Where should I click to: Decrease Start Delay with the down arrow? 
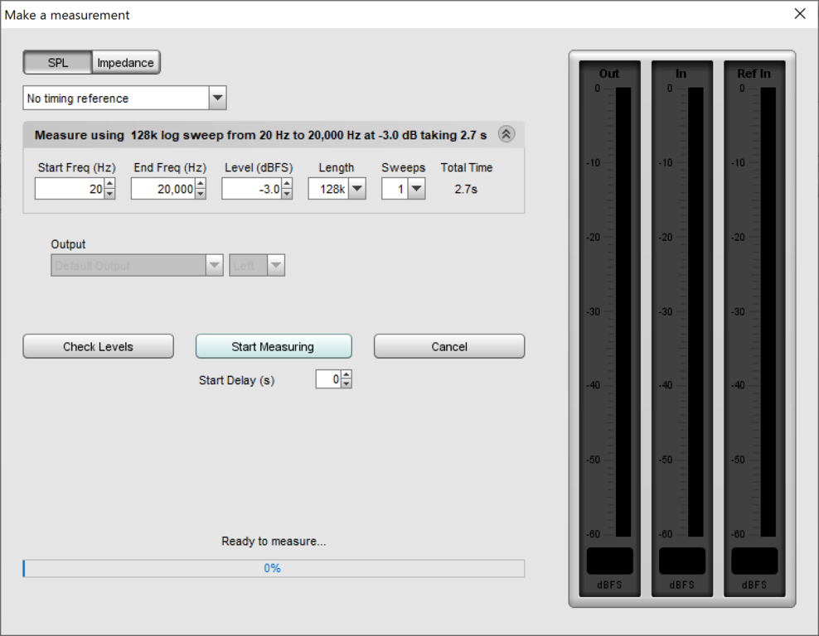tap(346, 384)
